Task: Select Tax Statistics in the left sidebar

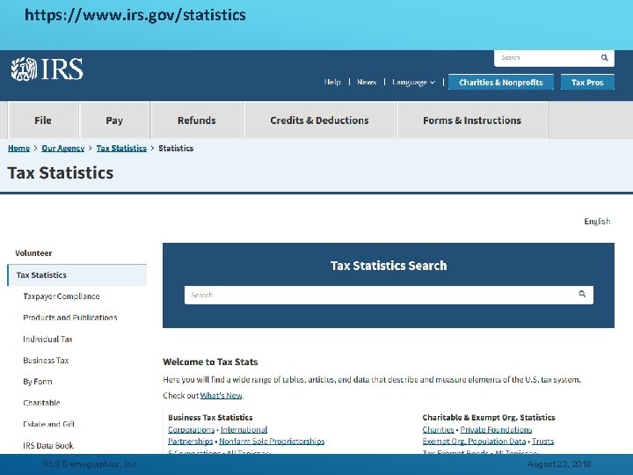Action: [77, 275]
